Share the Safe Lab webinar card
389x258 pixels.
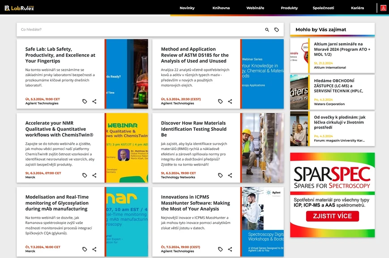click(x=94, y=101)
